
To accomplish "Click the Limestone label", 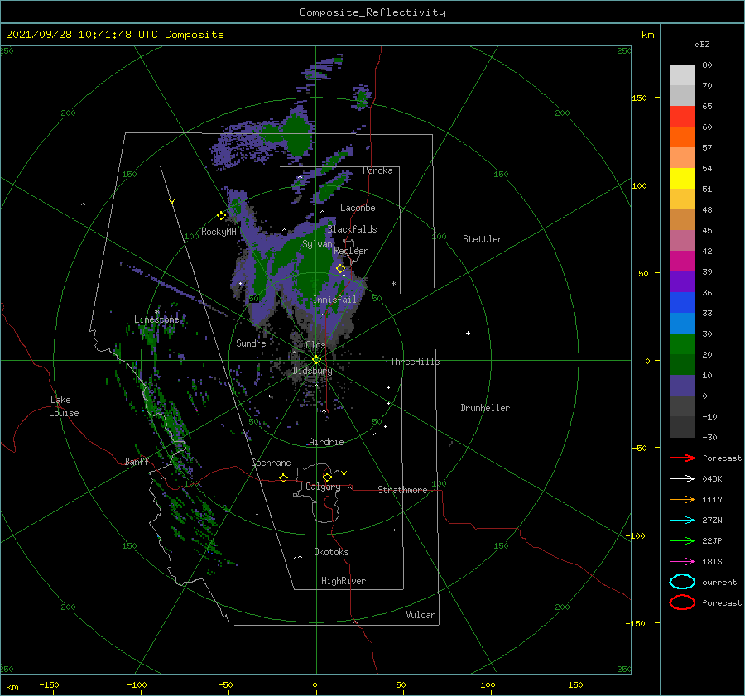I will [156, 319].
